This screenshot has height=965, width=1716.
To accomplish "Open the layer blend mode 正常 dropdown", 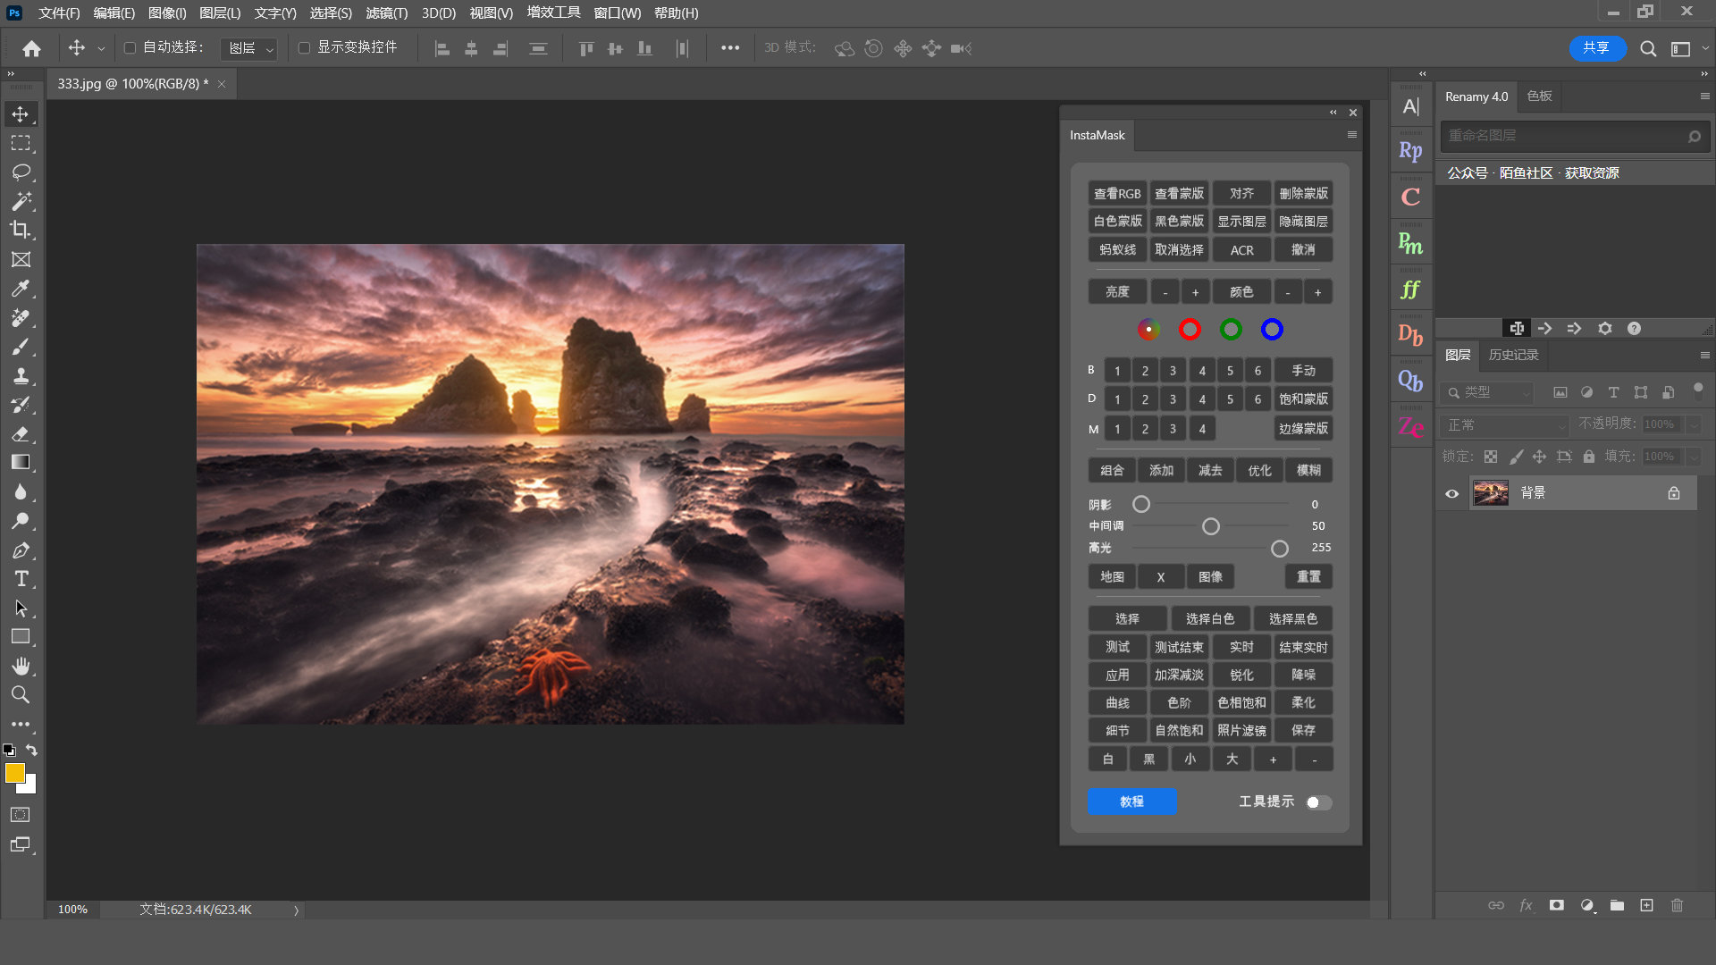I will pos(1505,425).
